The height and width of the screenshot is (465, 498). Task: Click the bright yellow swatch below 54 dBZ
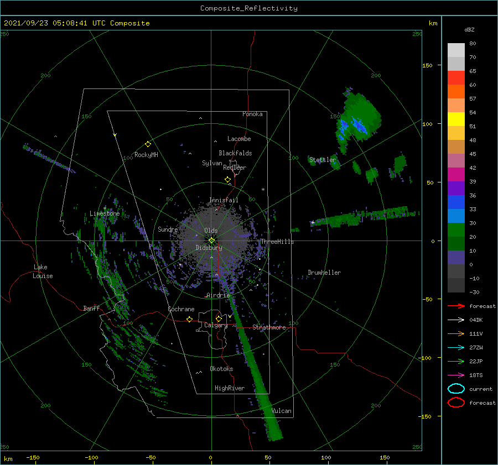[x=456, y=119]
